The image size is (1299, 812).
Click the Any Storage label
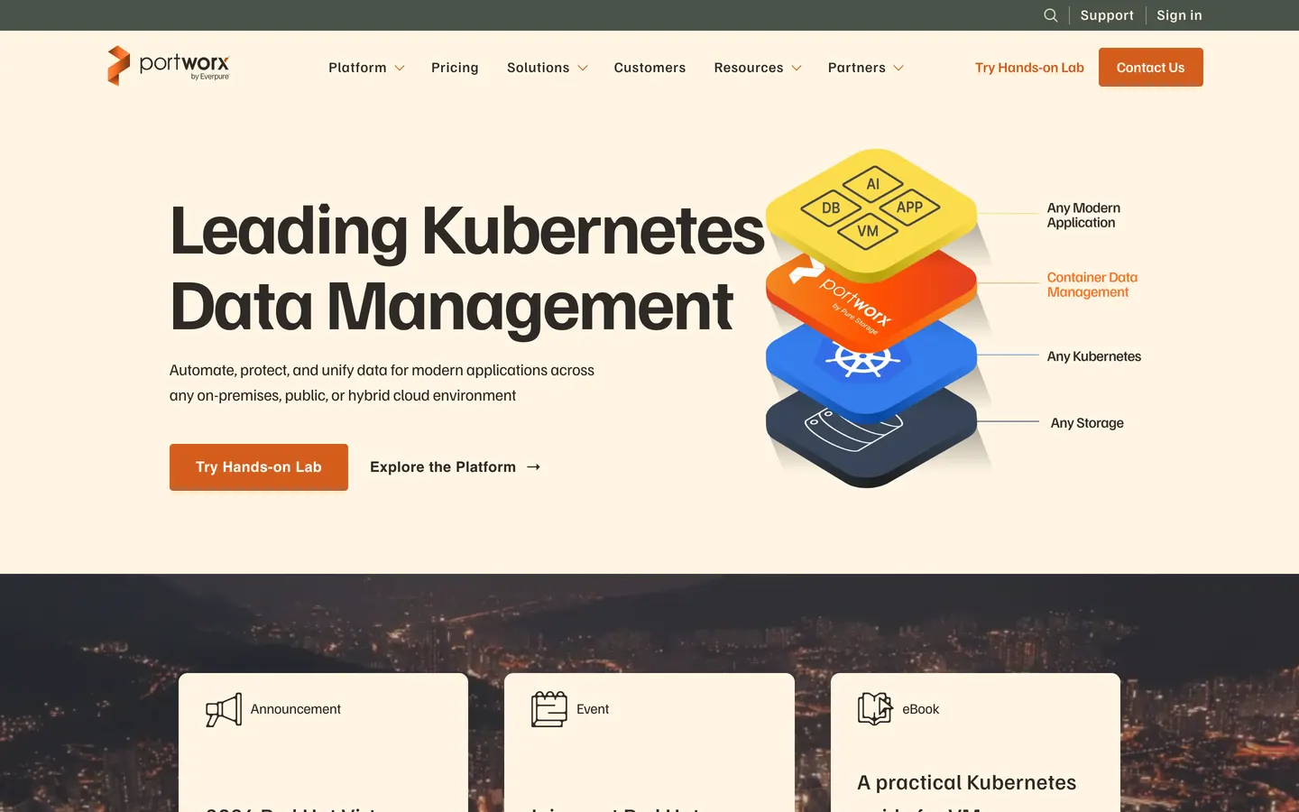(1087, 423)
